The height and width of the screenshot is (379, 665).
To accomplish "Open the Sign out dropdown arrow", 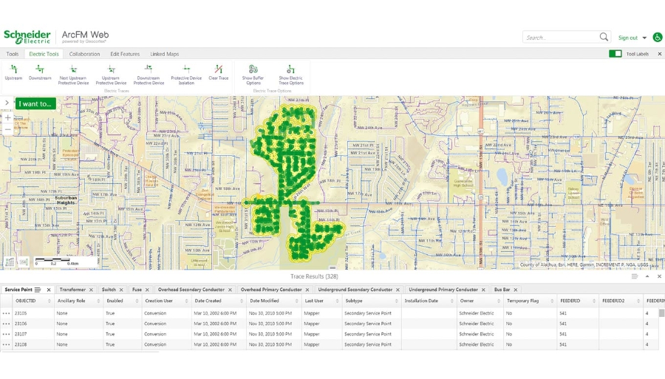I will click(x=644, y=38).
